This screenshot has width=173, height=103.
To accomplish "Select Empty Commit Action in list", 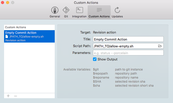I will click(29, 36).
